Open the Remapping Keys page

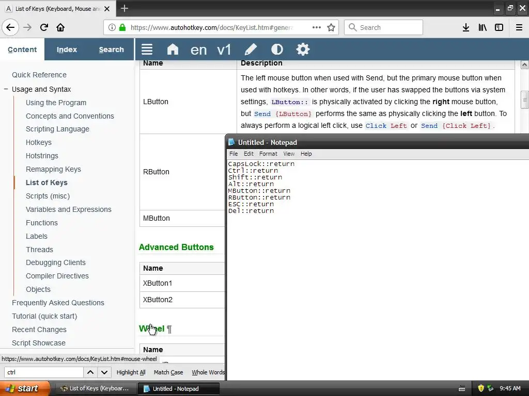click(x=53, y=169)
